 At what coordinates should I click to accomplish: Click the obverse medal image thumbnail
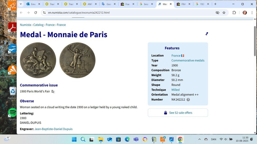pyautogui.click(x=38, y=60)
